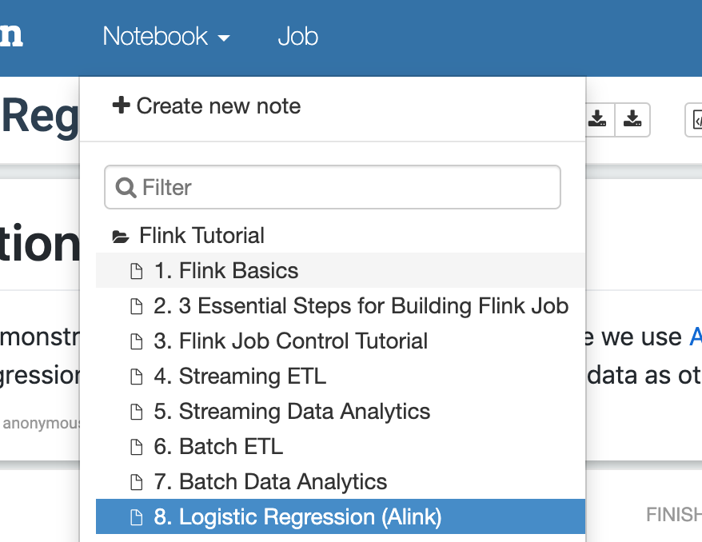Click file icon next to Batch Data Analytics
This screenshot has height=542, width=702.
pyautogui.click(x=136, y=482)
